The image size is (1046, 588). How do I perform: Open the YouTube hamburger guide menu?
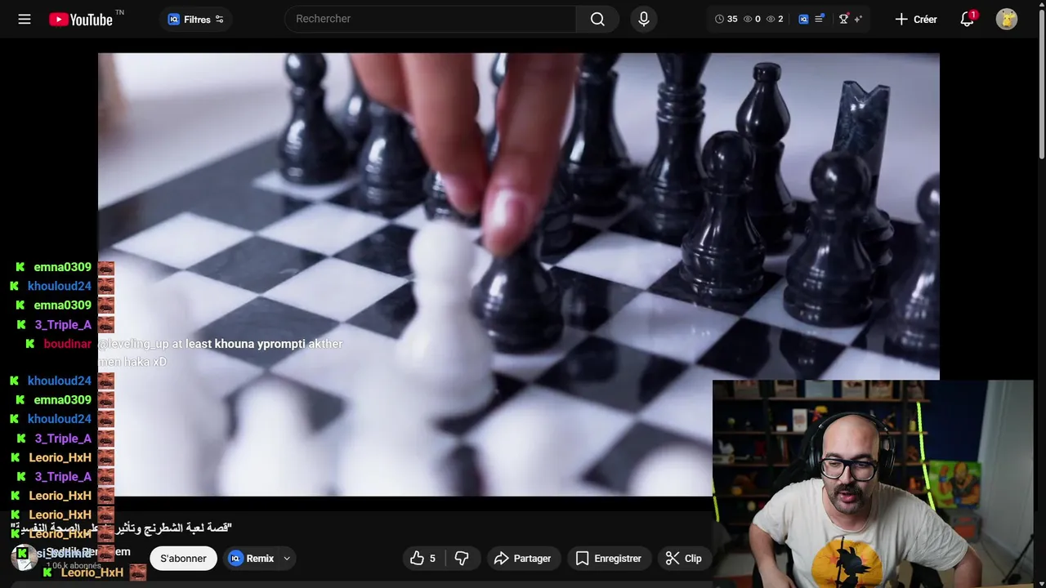click(x=25, y=19)
